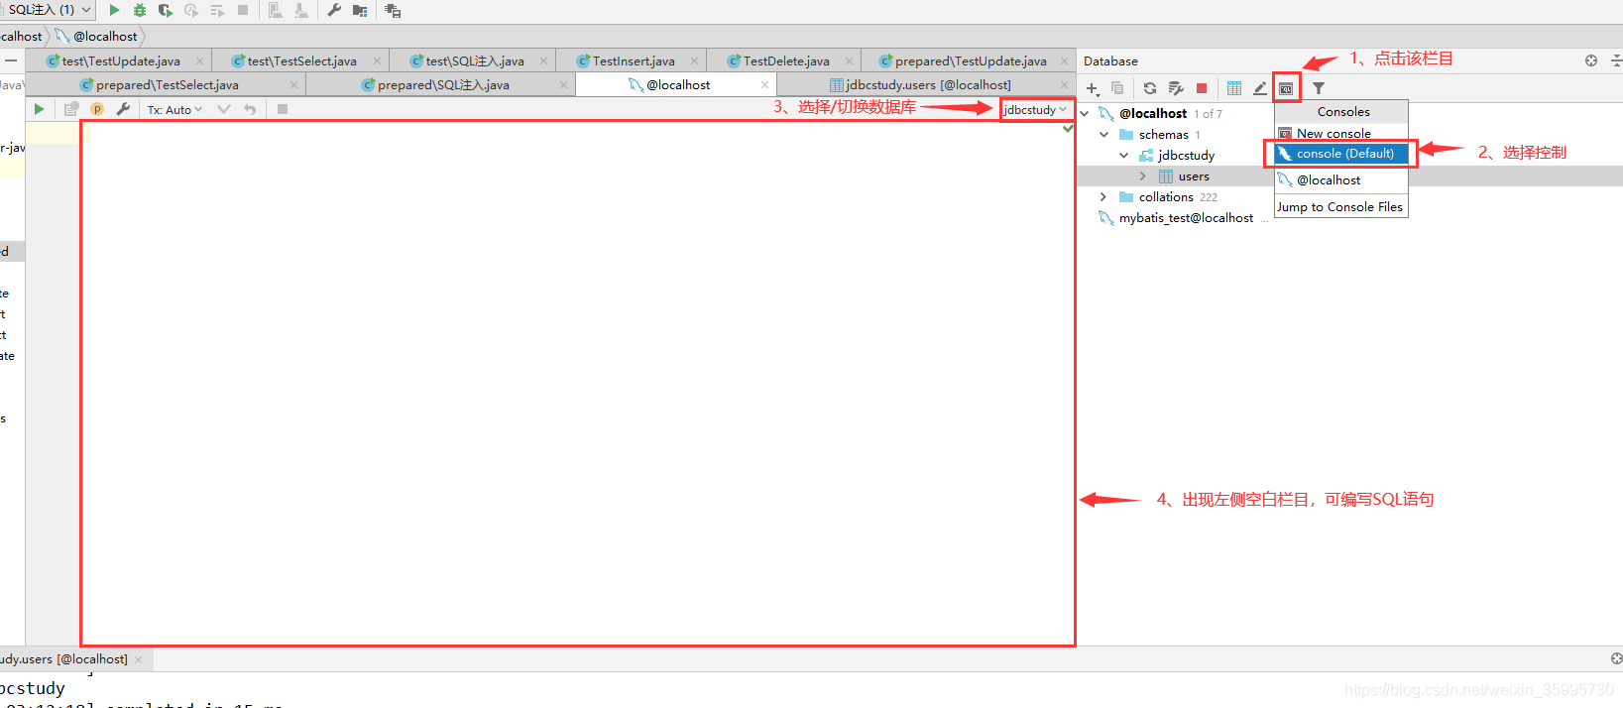
Task: Run with coverage icon
Action: click(166, 10)
